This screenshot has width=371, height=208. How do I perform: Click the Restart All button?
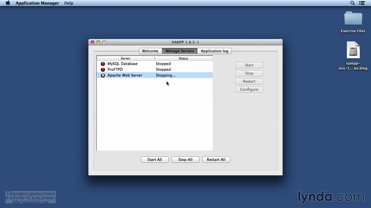point(216,160)
